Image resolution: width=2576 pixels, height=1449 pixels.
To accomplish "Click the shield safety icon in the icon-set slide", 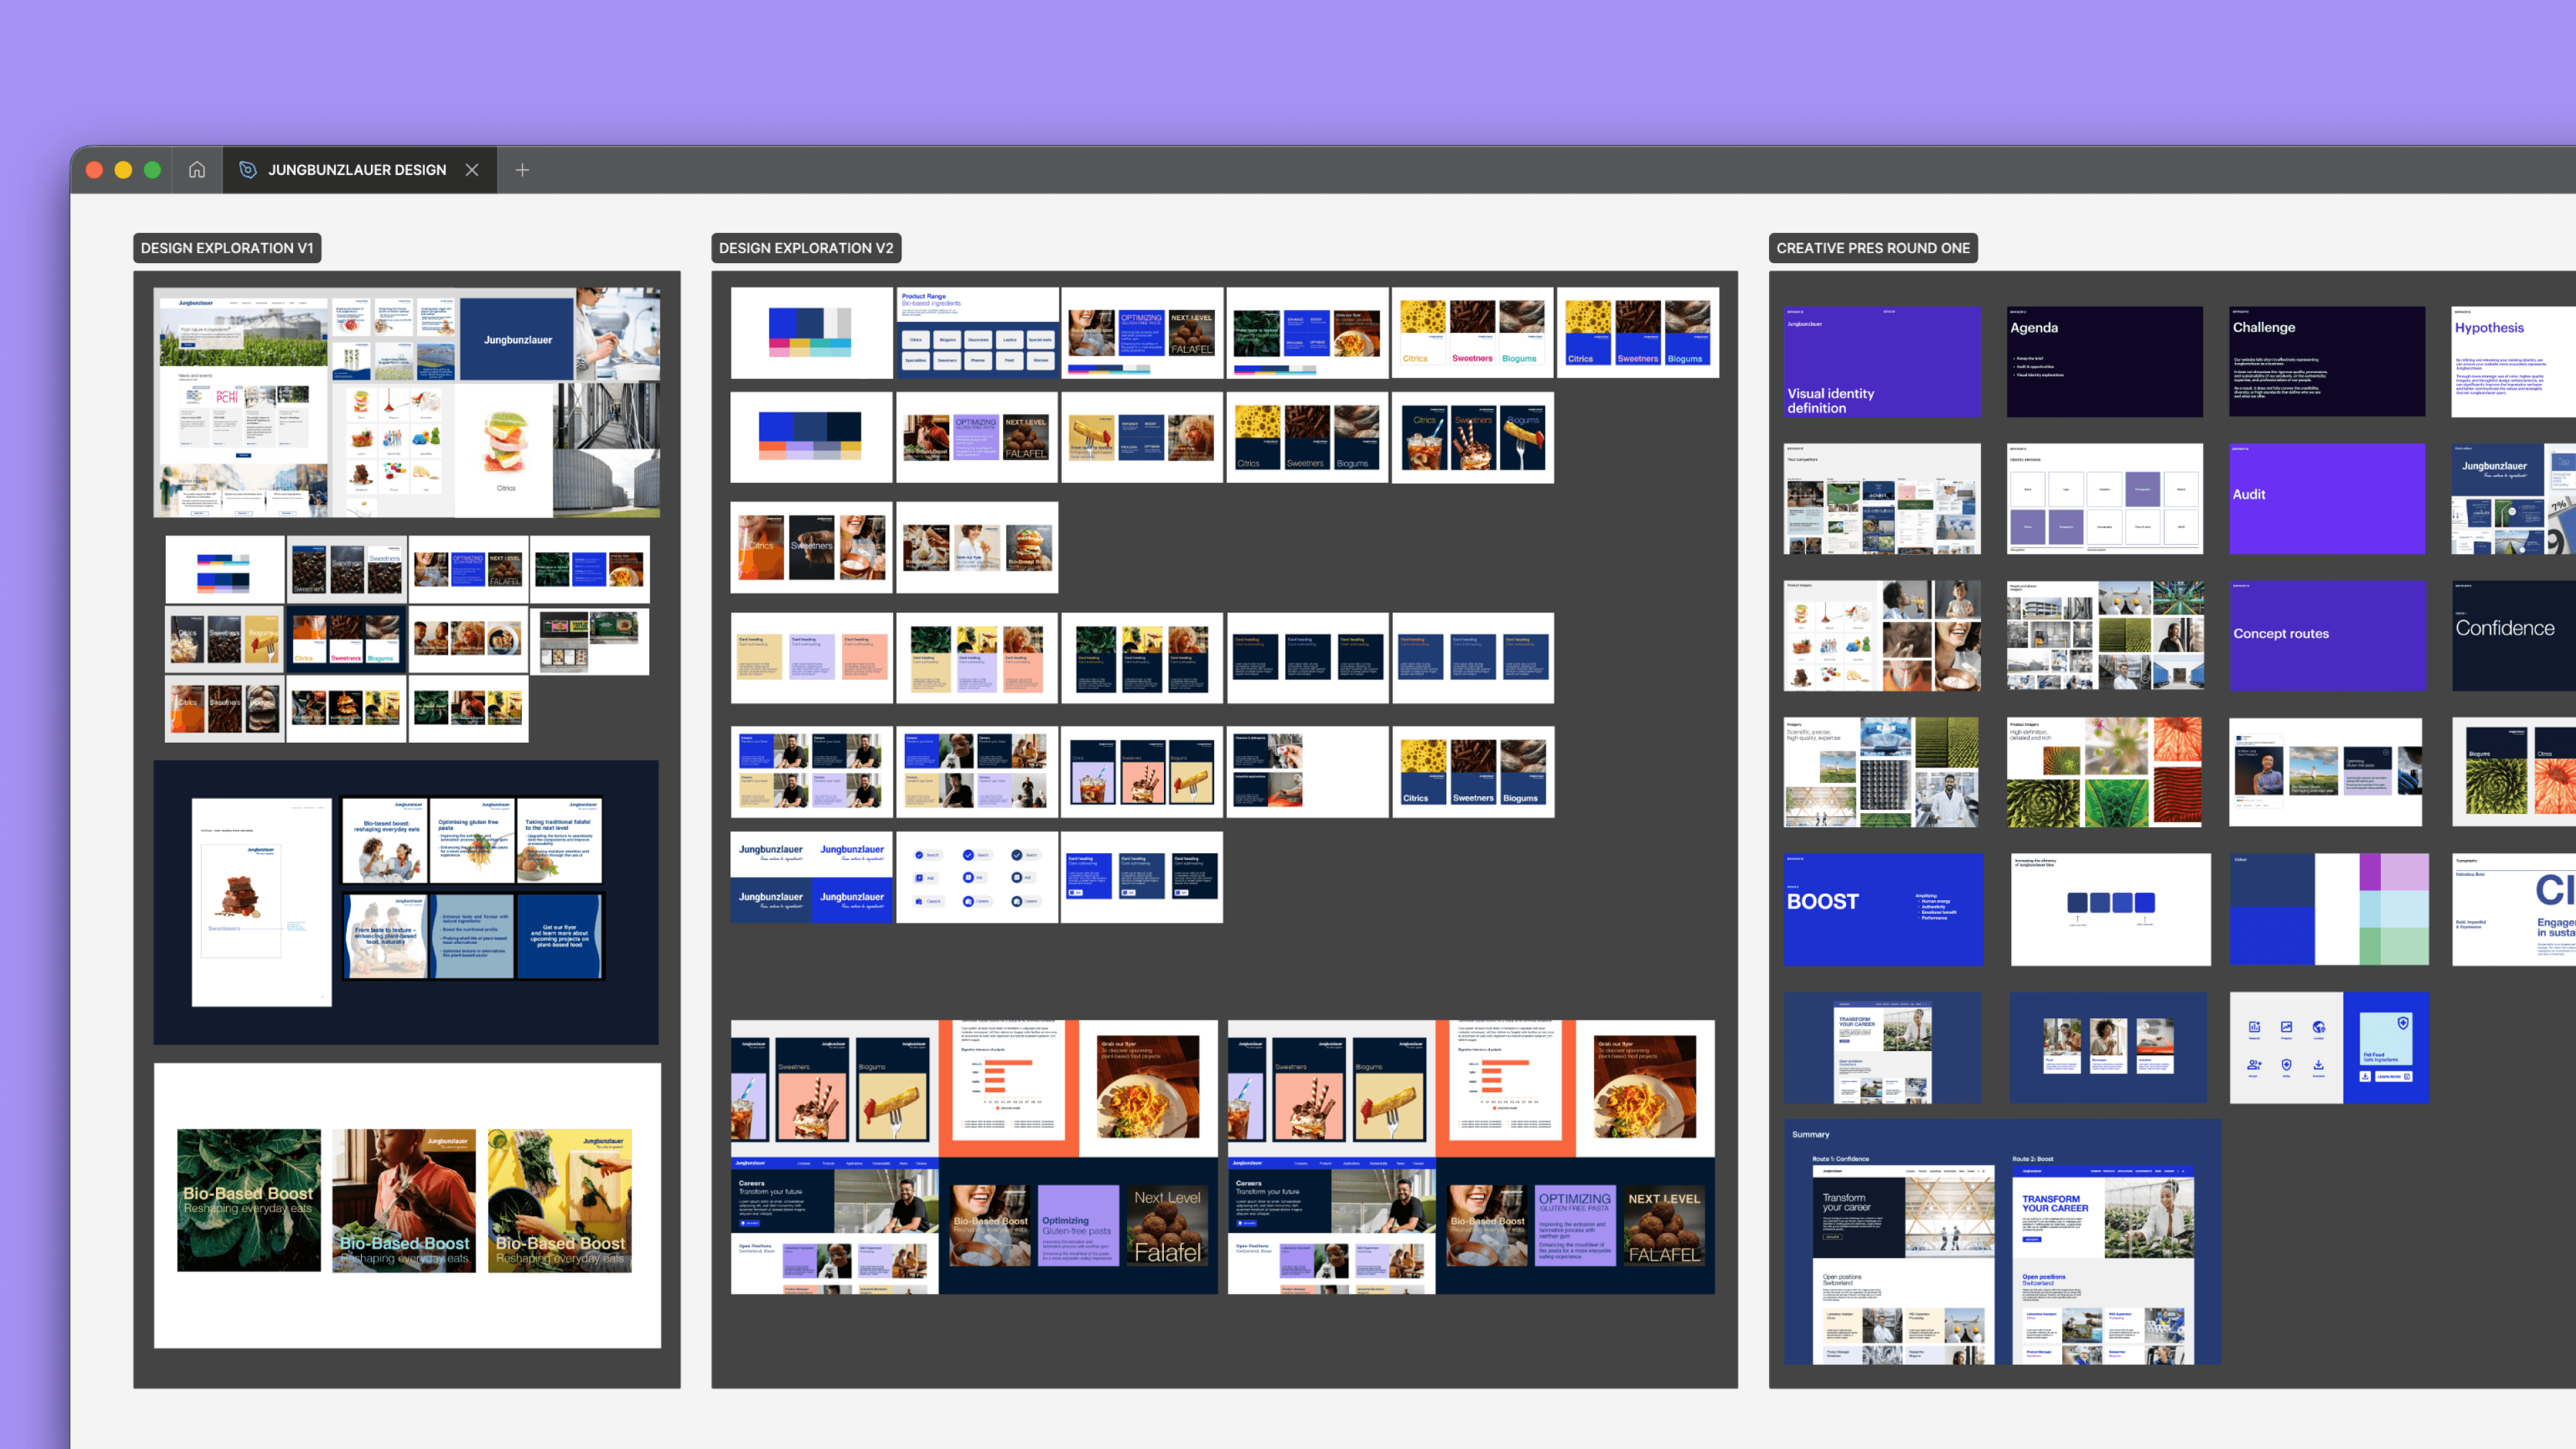I will coord(2286,1066).
